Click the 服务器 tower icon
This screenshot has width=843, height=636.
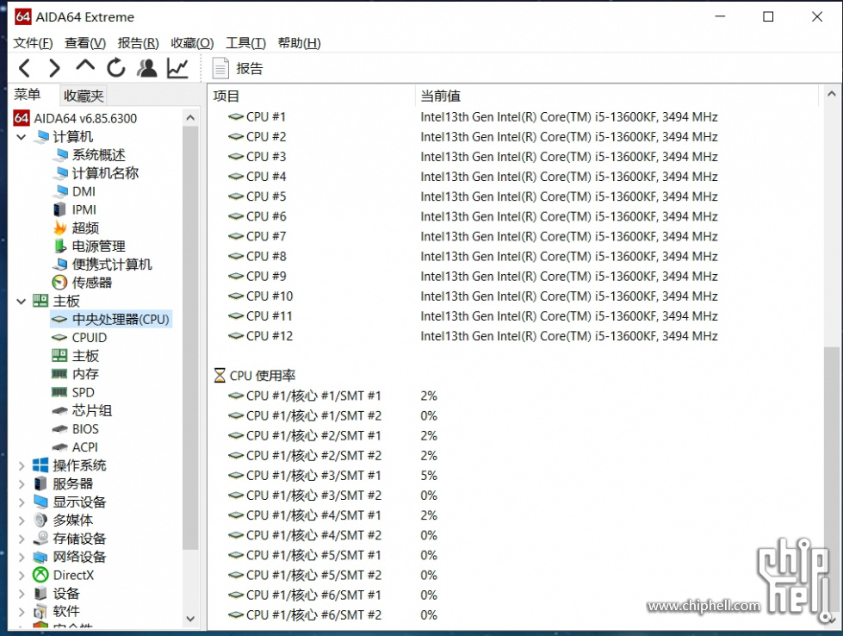pos(40,483)
